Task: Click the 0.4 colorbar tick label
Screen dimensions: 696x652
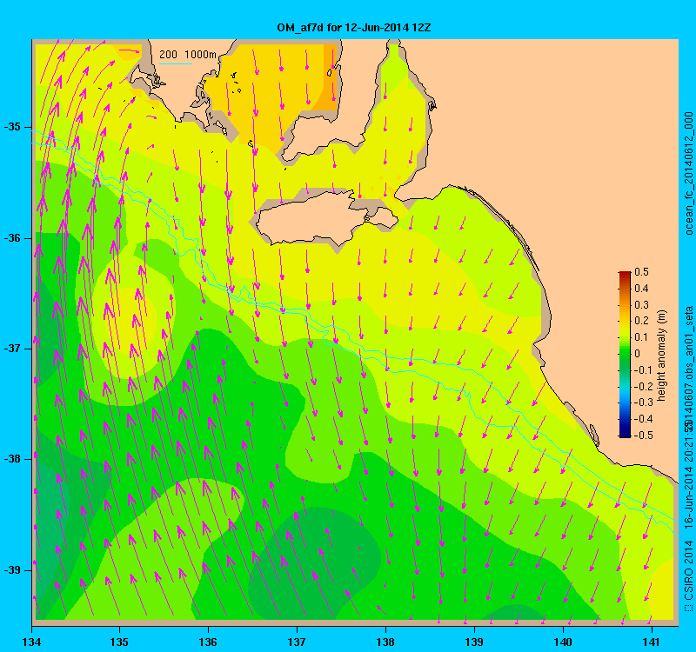Action: [641, 289]
